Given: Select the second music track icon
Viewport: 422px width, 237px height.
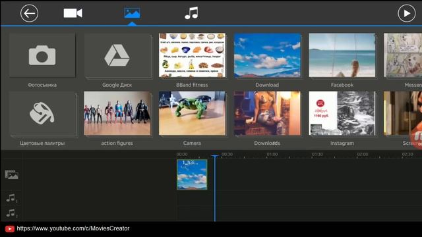Looking at the screenshot, I should pyautogui.click(x=11, y=213).
